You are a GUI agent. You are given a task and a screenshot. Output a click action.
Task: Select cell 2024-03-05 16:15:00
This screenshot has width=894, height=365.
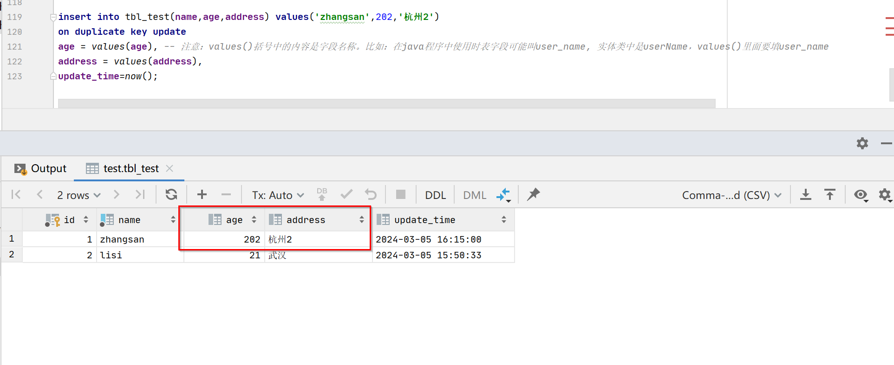click(444, 239)
